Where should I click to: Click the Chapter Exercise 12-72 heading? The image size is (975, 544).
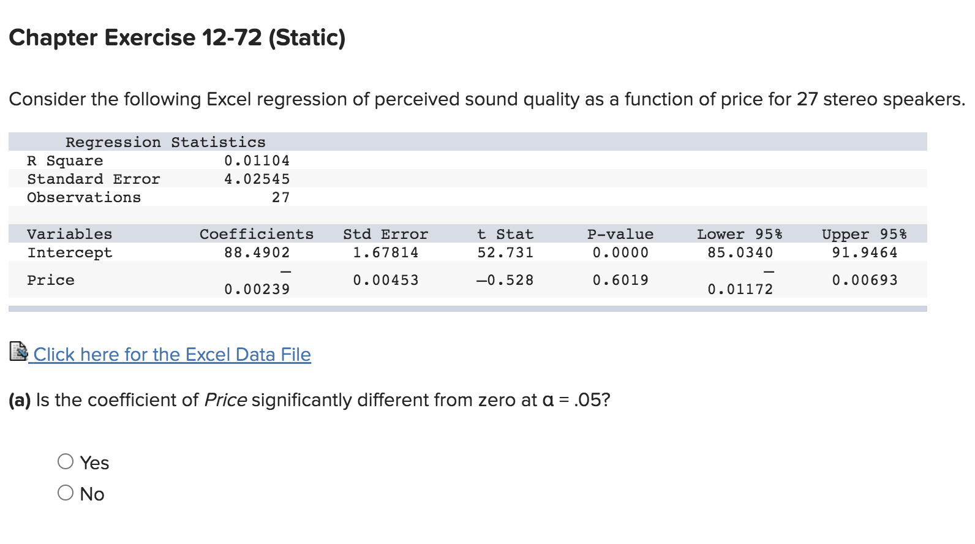pos(178,38)
